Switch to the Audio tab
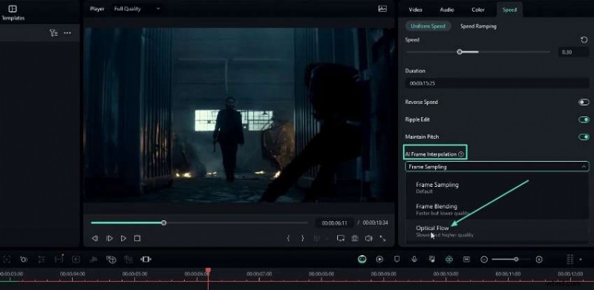 pos(447,10)
